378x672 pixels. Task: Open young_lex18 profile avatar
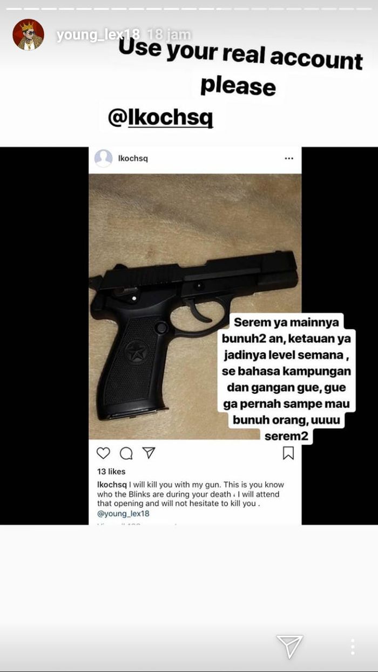coord(28,35)
